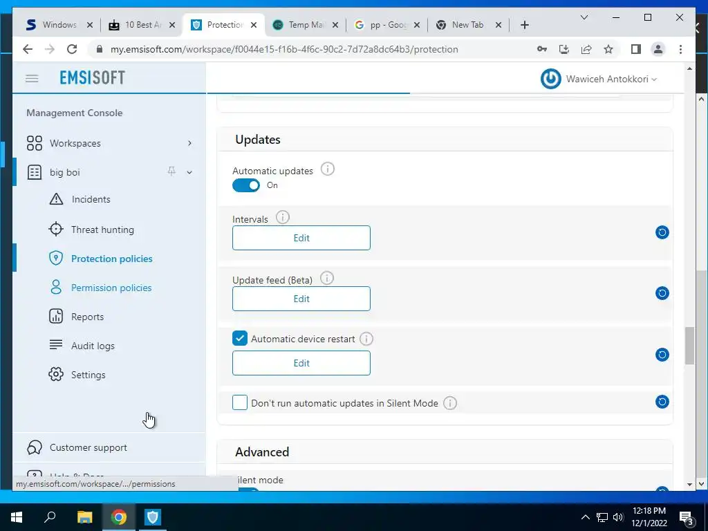The height and width of the screenshot is (531, 708).
Task: Open Reports page
Action: coord(88,317)
